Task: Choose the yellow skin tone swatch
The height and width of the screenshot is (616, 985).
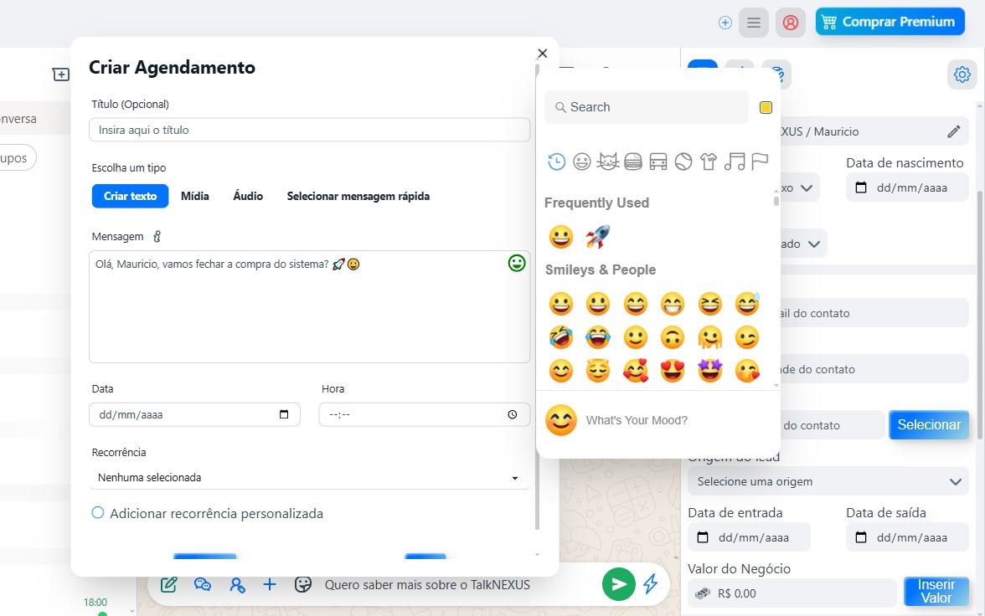Action: click(x=766, y=107)
